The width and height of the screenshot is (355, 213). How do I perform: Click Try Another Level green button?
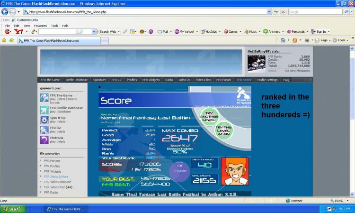click(x=209, y=117)
